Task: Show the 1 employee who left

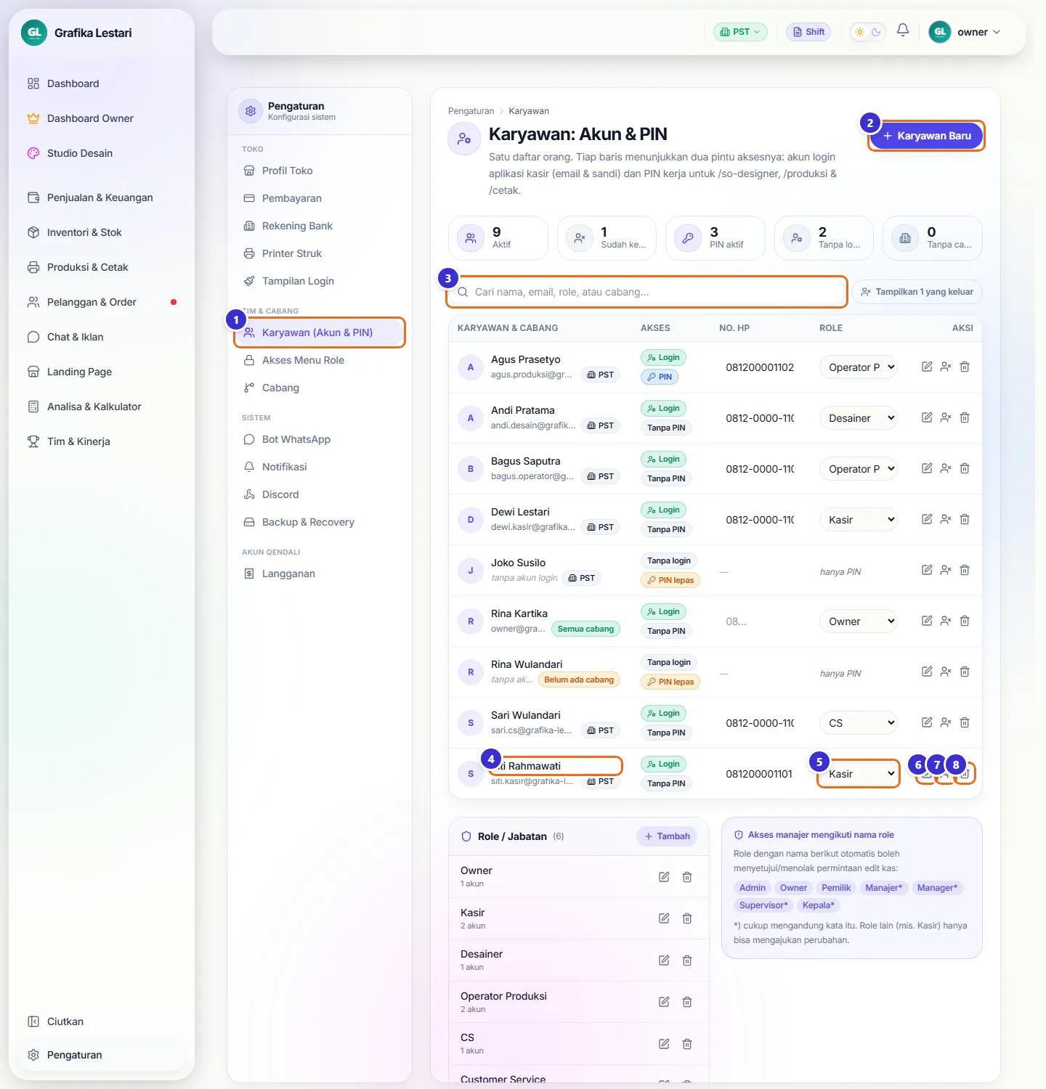Action: [x=917, y=292]
